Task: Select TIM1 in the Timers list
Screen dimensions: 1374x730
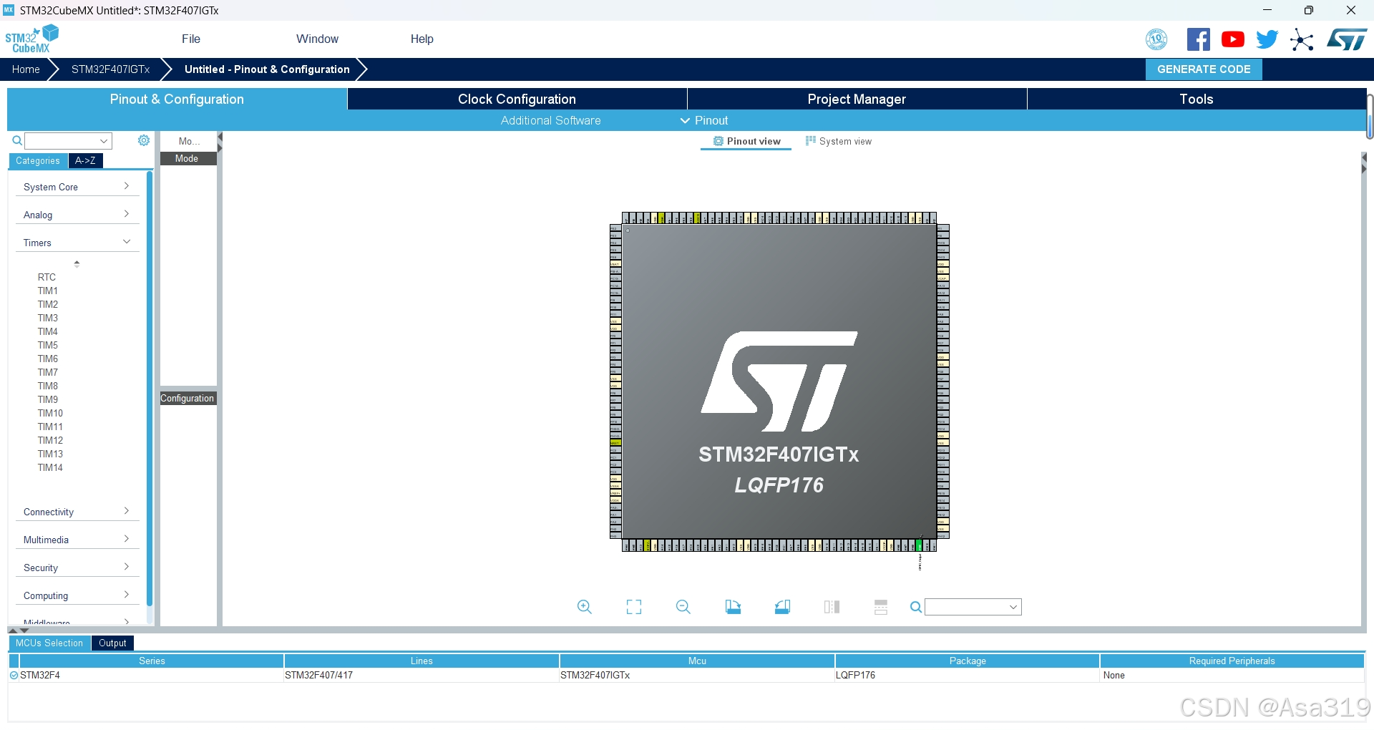Action: (x=48, y=291)
